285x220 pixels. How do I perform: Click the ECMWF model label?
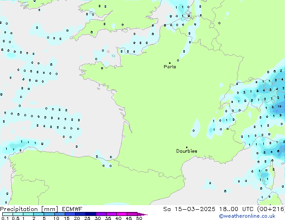(72, 209)
